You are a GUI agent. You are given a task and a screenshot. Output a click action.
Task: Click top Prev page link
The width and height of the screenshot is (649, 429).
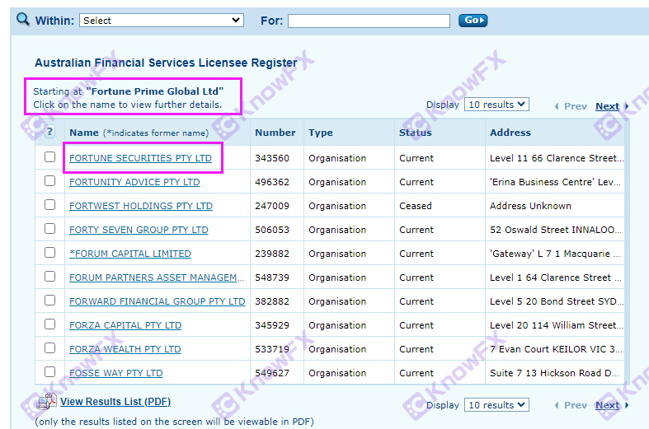point(576,106)
